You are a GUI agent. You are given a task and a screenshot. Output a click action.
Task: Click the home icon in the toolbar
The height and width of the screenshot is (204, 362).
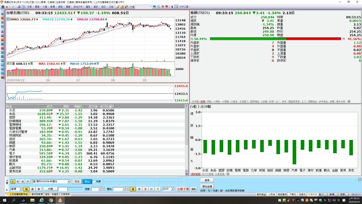(3, 7)
